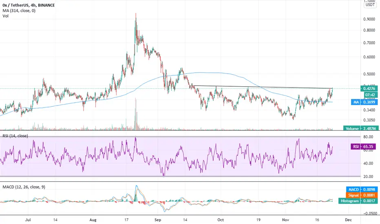This screenshot has height=224, width=380.
Task: Open the MACD (12, 26, close, 9) legend
Action: coord(24,187)
